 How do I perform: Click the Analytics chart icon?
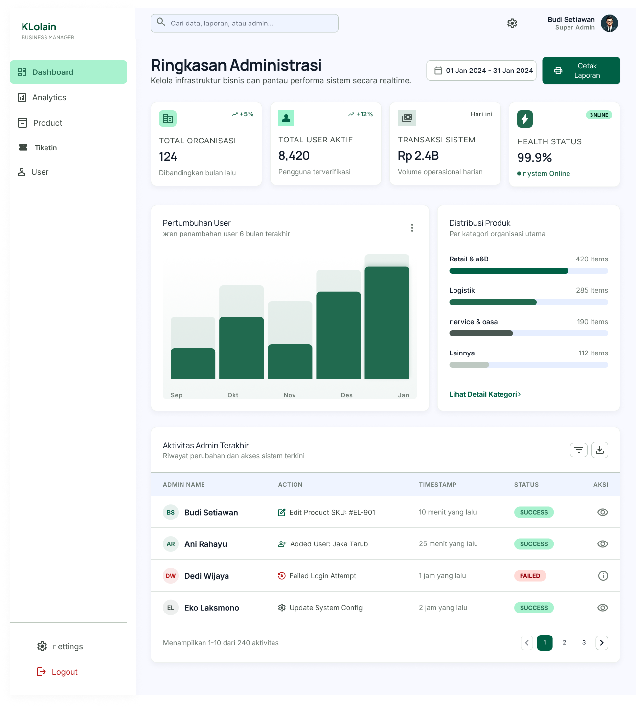coord(22,97)
